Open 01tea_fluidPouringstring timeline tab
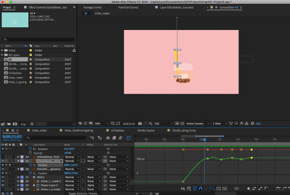The width and height of the screenshot is (290, 195). pyautogui.click(x=79, y=130)
